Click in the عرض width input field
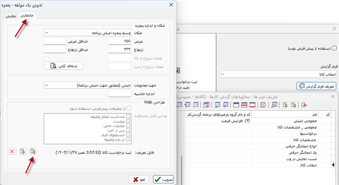 pos(120,41)
